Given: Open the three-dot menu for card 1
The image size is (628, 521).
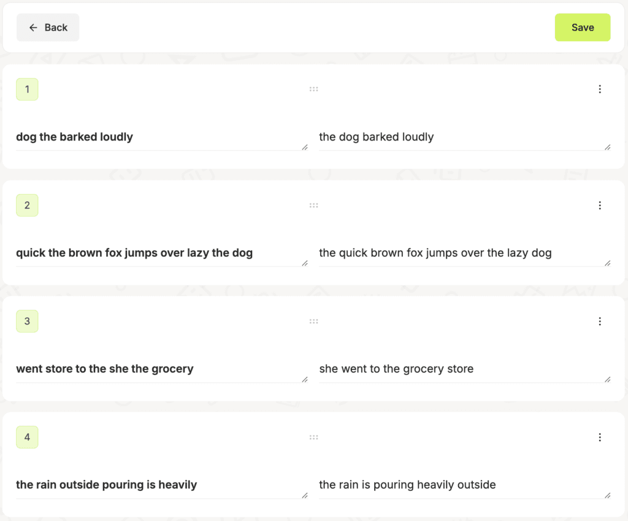Looking at the screenshot, I should click(x=600, y=89).
